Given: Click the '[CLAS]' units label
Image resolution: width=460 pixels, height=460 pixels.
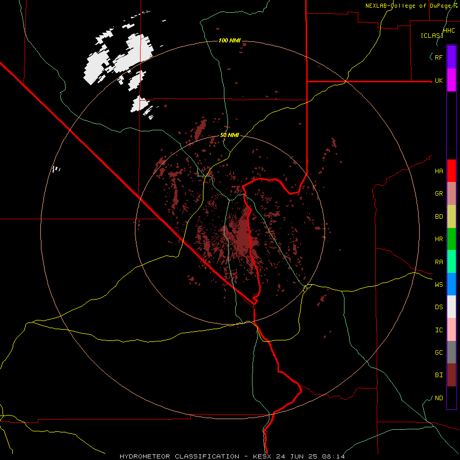Looking at the screenshot, I should [432, 35].
